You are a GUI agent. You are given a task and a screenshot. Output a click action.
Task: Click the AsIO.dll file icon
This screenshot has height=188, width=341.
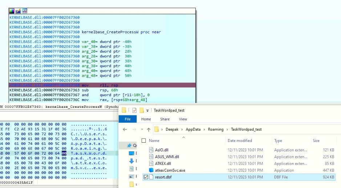coord(151,150)
